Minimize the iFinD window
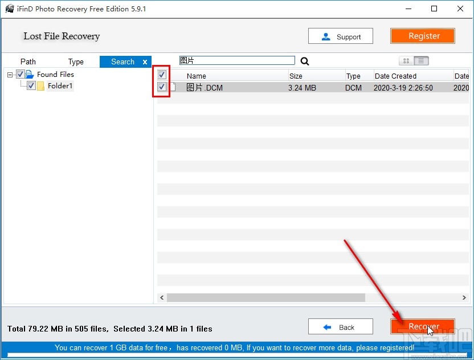Image resolution: width=474 pixels, height=360 pixels. coord(408,9)
